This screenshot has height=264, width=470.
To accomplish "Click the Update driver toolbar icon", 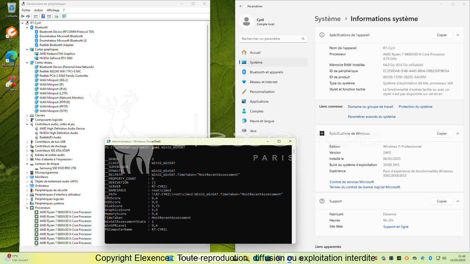I will 56,16.
